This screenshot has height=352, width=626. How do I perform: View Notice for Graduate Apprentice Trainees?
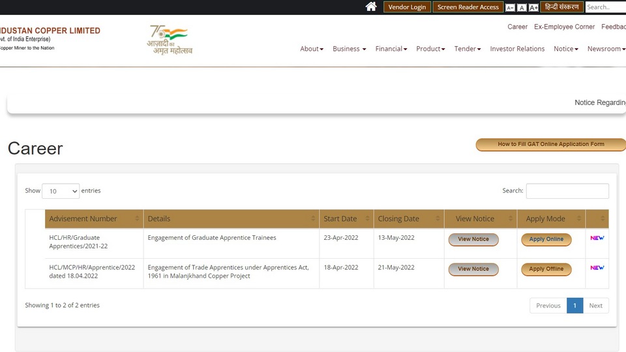coord(473,239)
